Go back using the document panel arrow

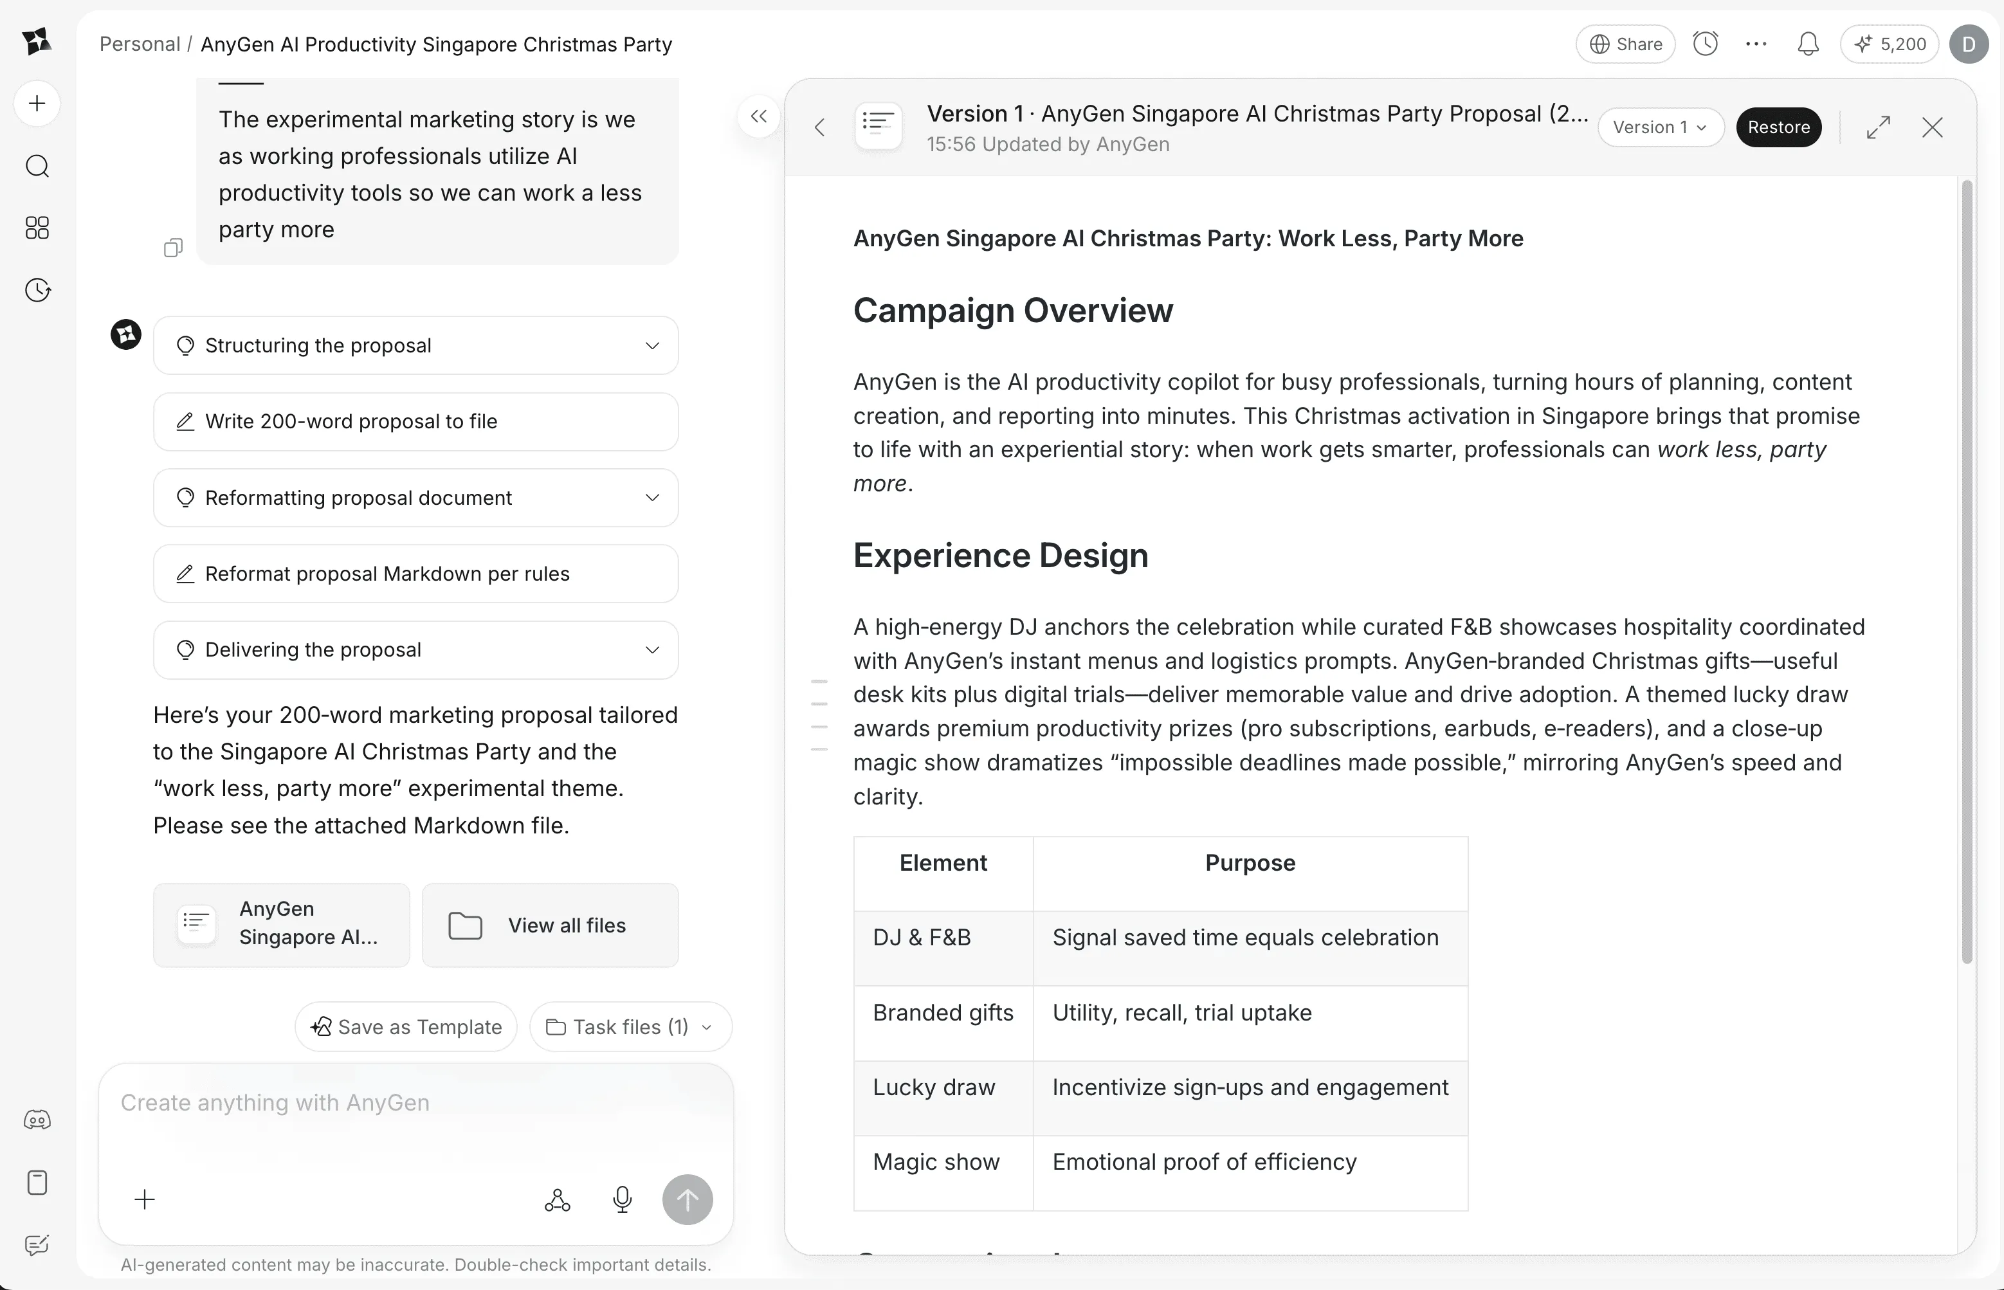820,127
